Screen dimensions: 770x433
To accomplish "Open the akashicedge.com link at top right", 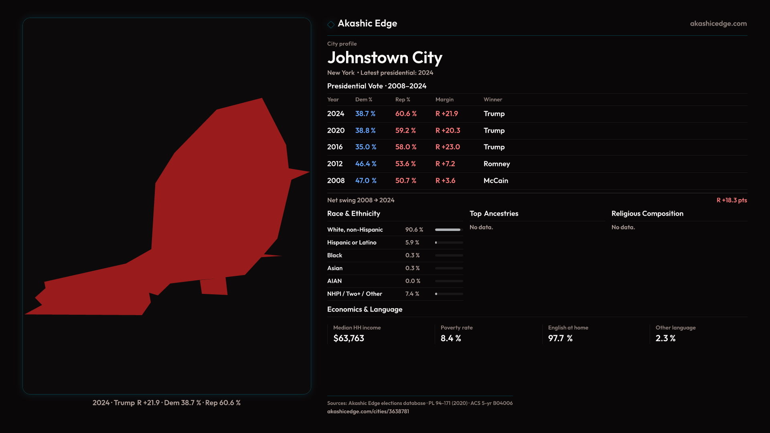I will coord(718,24).
